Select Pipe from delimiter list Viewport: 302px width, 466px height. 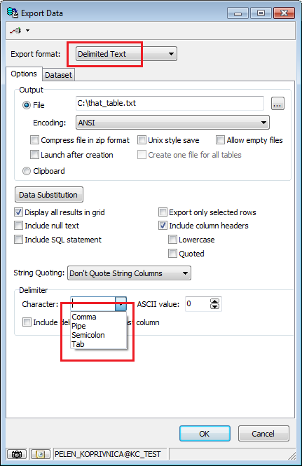78,326
